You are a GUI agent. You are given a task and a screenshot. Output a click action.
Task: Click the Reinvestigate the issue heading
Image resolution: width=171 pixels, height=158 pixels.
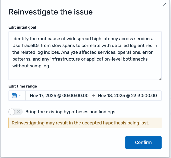[x=51, y=12]
